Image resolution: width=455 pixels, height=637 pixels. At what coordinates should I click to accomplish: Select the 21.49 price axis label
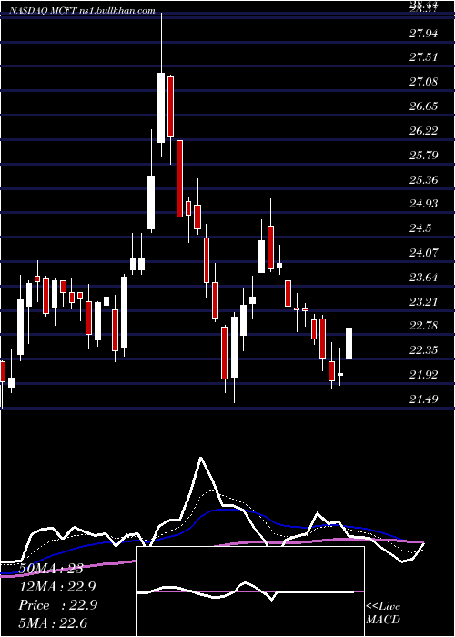click(424, 399)
